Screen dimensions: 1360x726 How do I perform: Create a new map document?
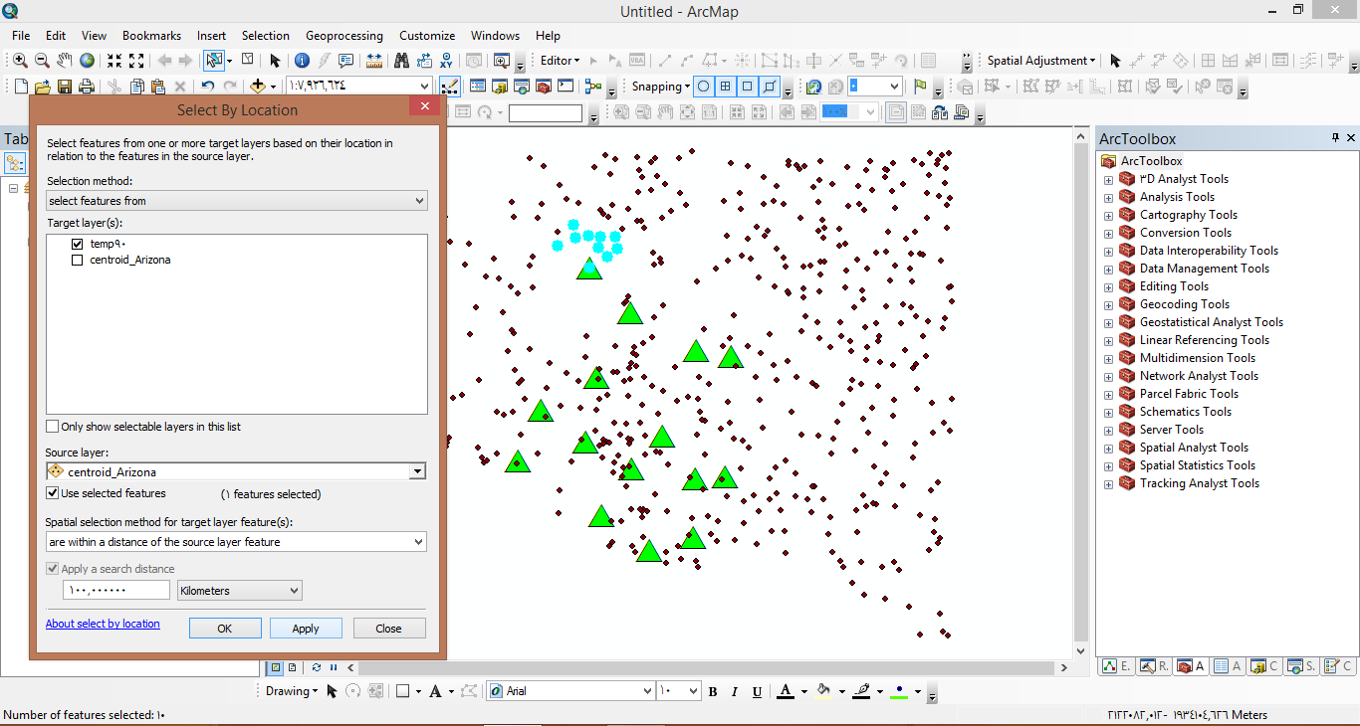pyautogui.click(x=21, y=87)
